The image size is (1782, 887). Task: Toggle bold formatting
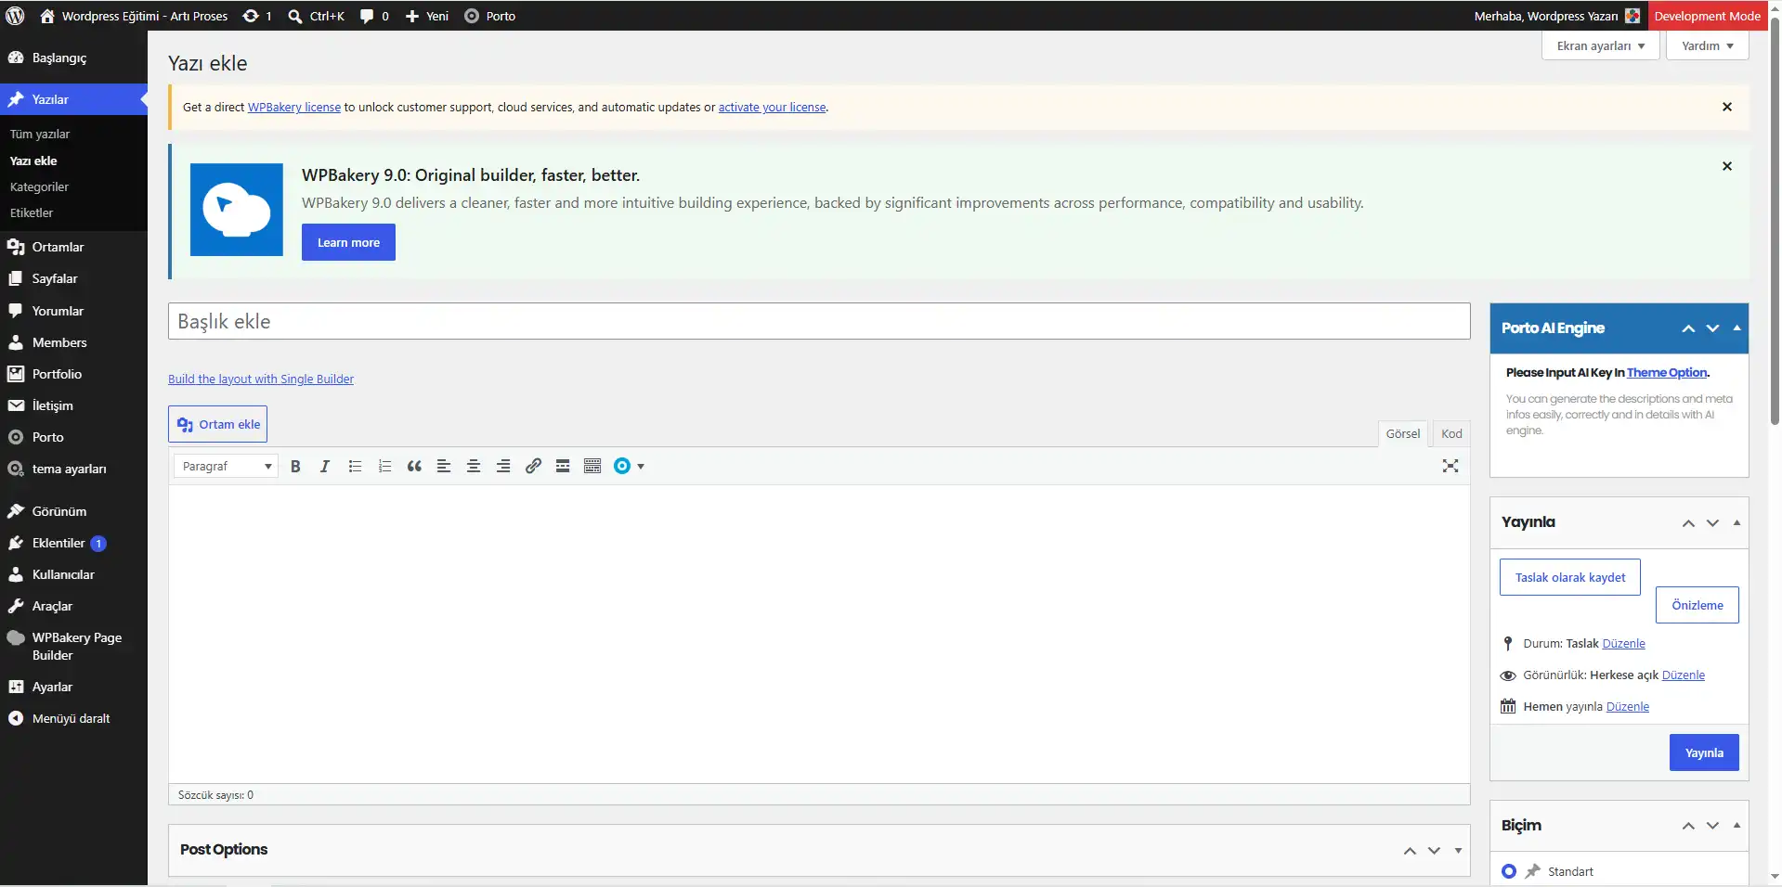[295, 466]
